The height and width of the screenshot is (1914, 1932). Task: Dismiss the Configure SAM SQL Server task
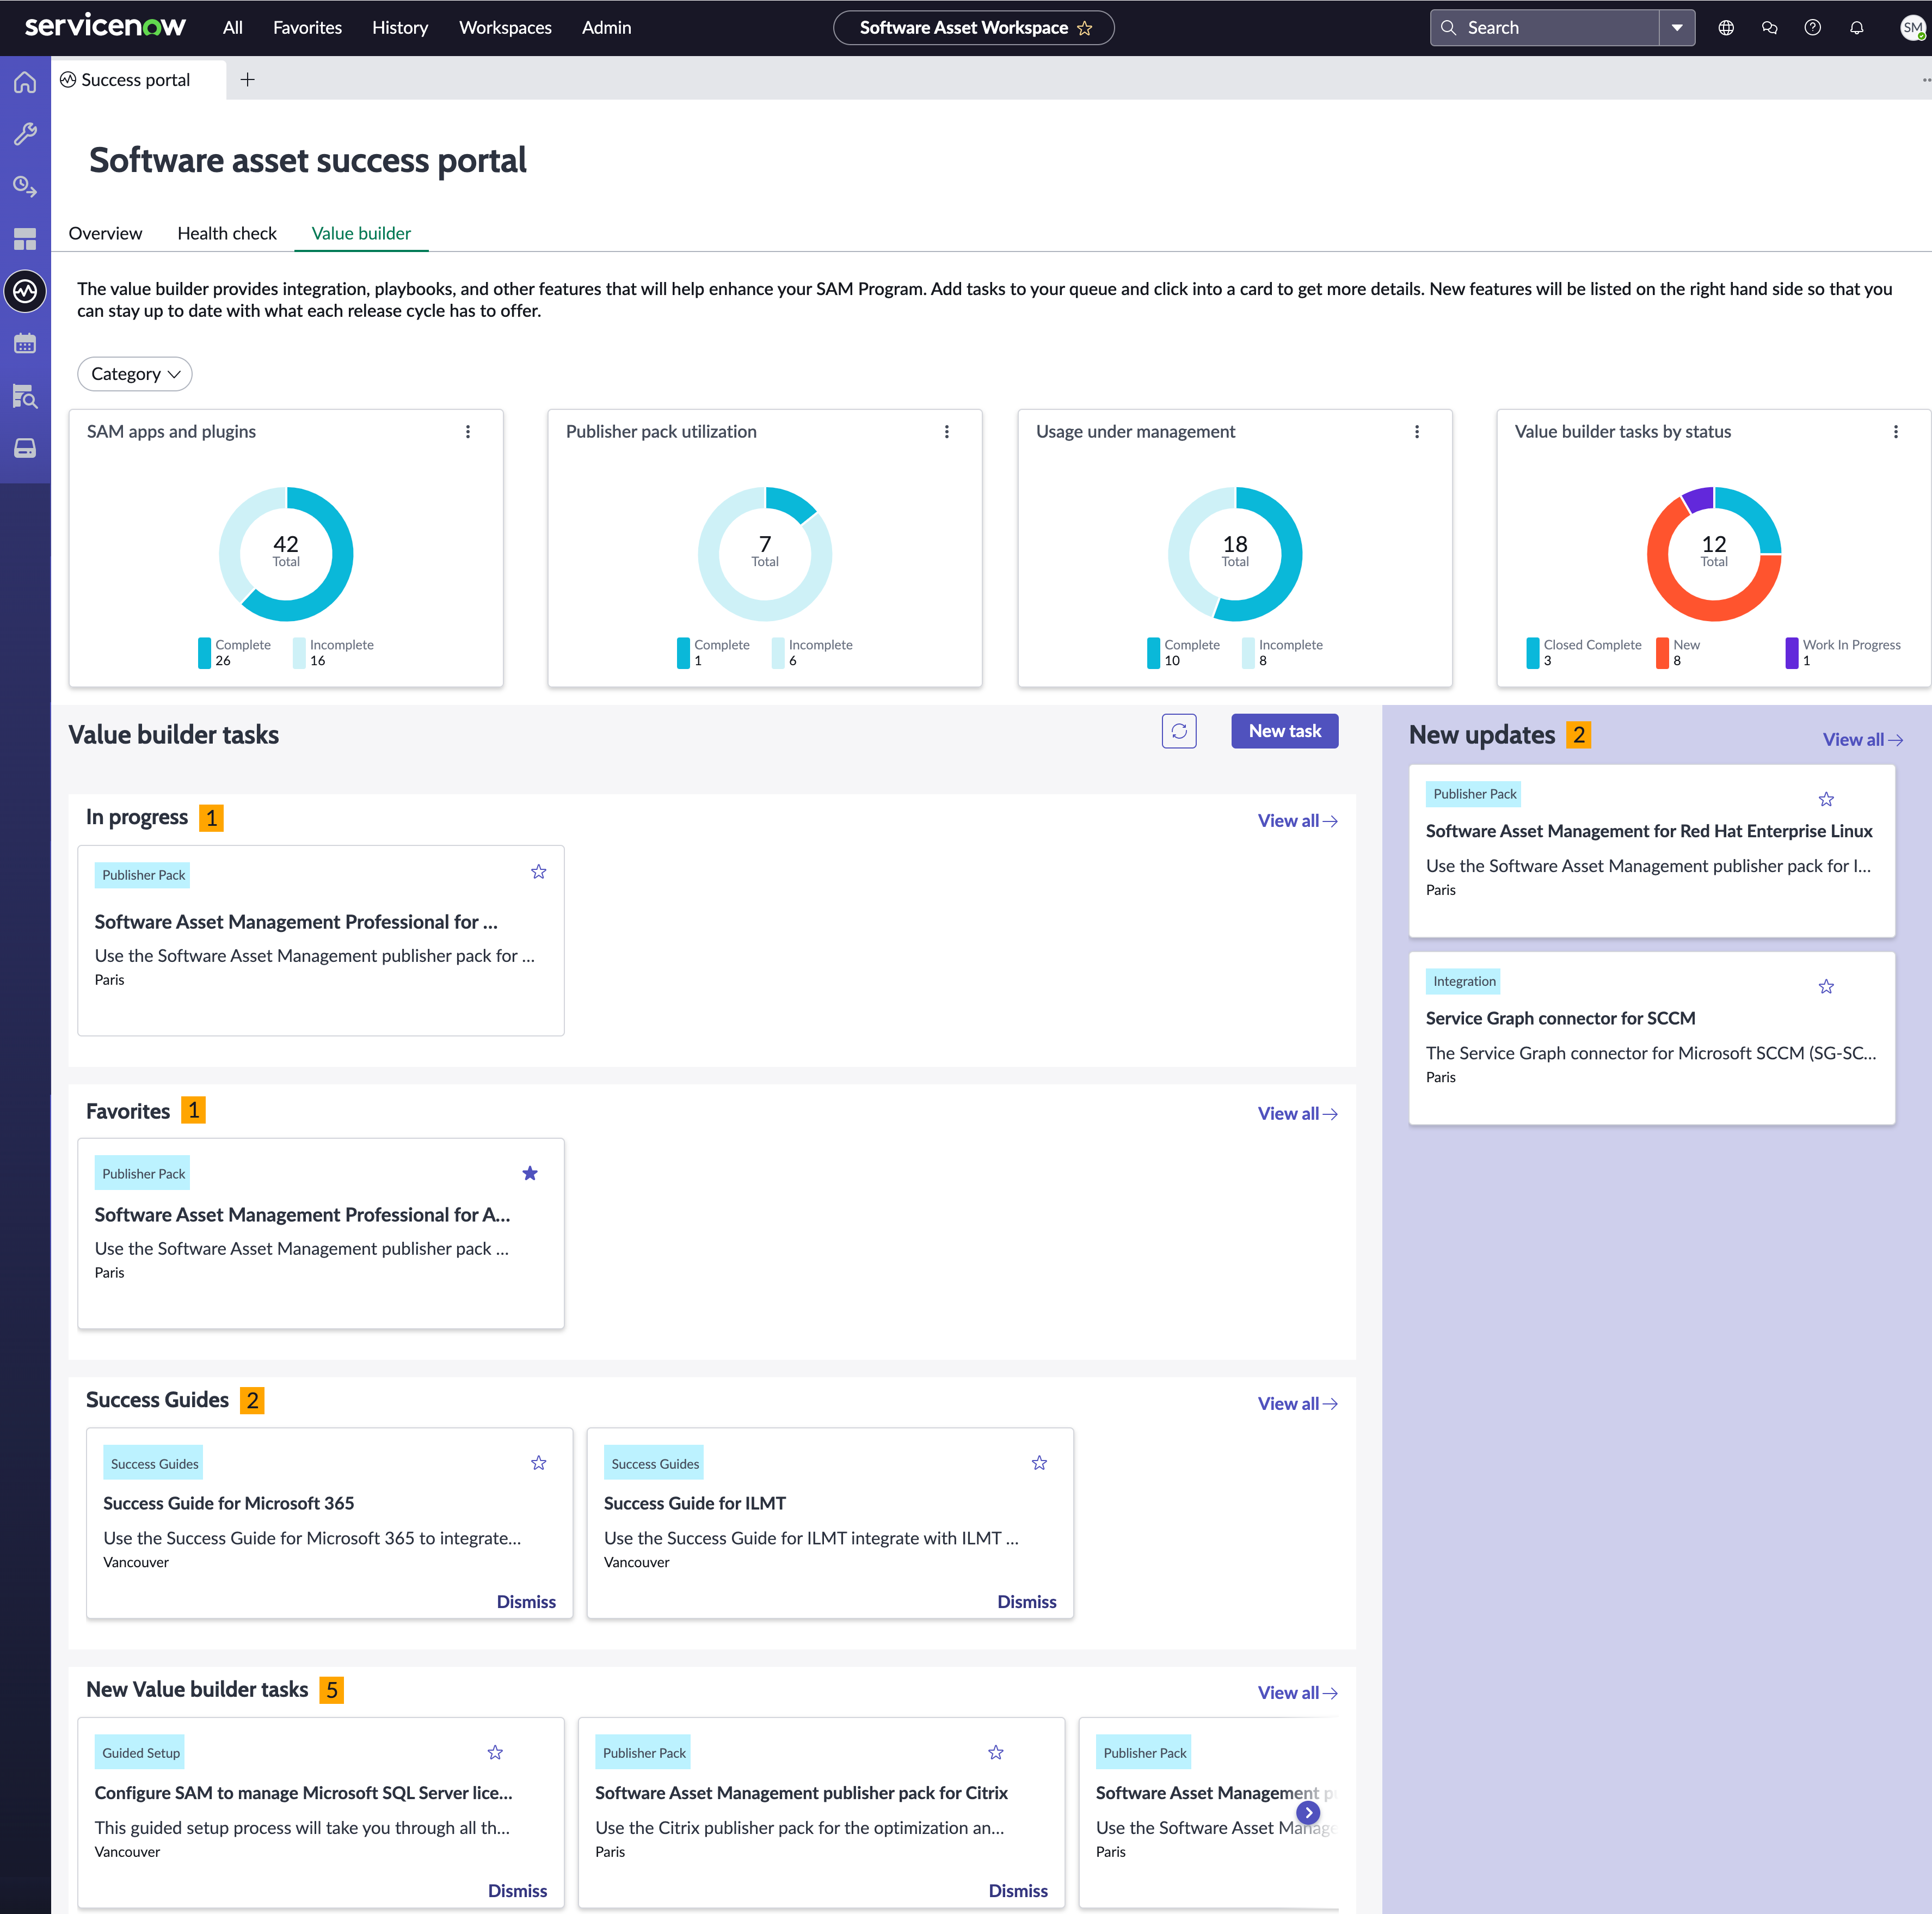point(517,1891)
